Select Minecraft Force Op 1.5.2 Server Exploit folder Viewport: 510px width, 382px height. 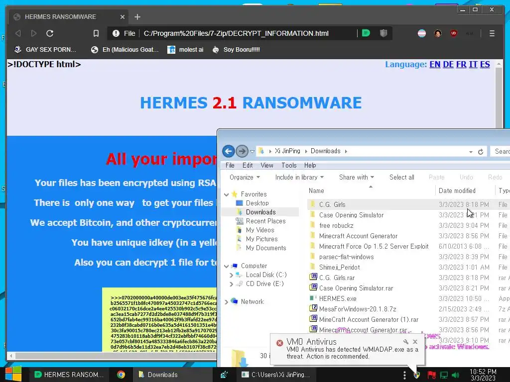click(x=374, y=246)
